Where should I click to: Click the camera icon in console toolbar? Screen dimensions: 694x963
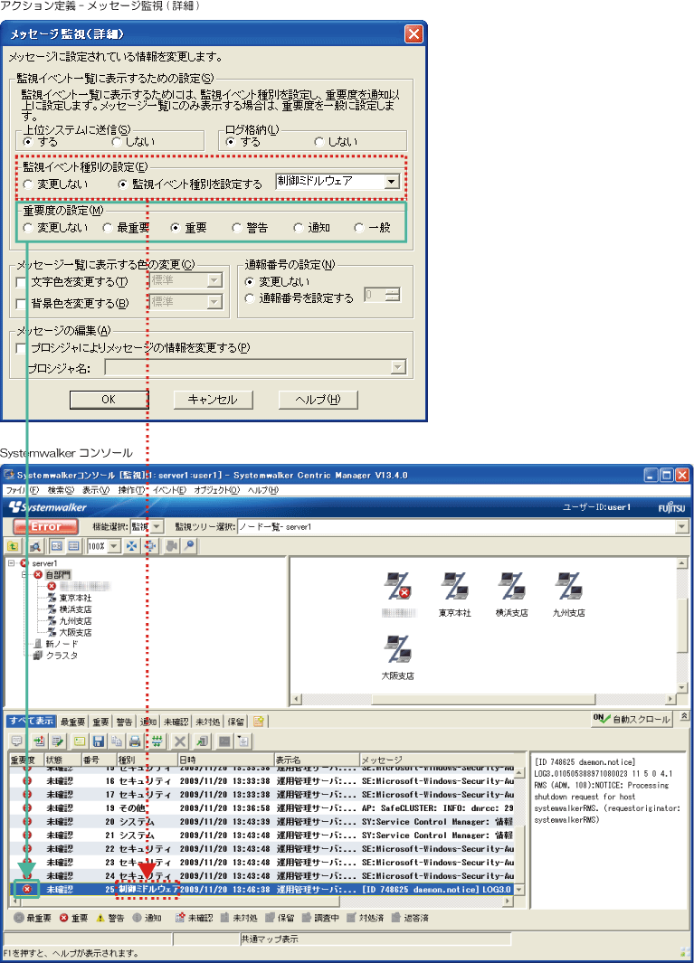click(x=172, y=546)
